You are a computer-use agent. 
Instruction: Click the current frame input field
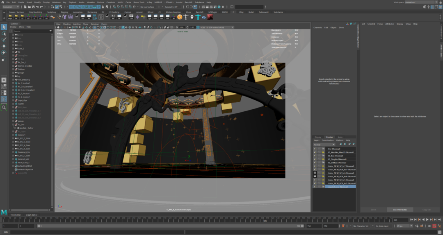coord(400,220)
